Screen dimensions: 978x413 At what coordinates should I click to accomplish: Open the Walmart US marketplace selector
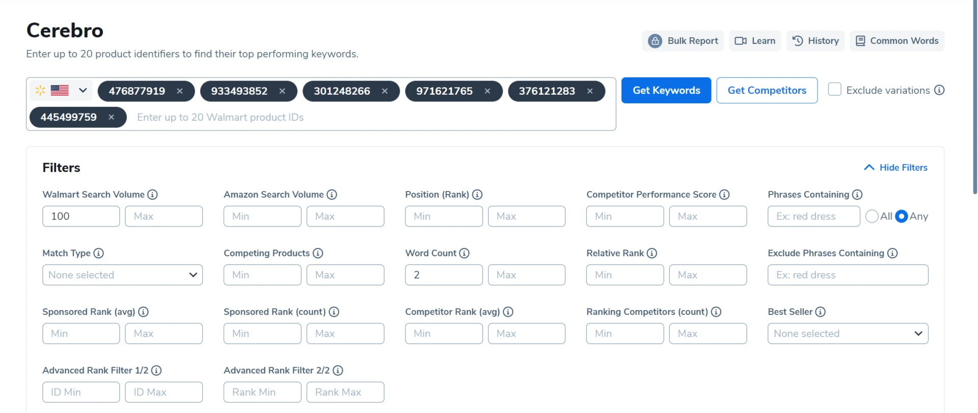(61, 91)
